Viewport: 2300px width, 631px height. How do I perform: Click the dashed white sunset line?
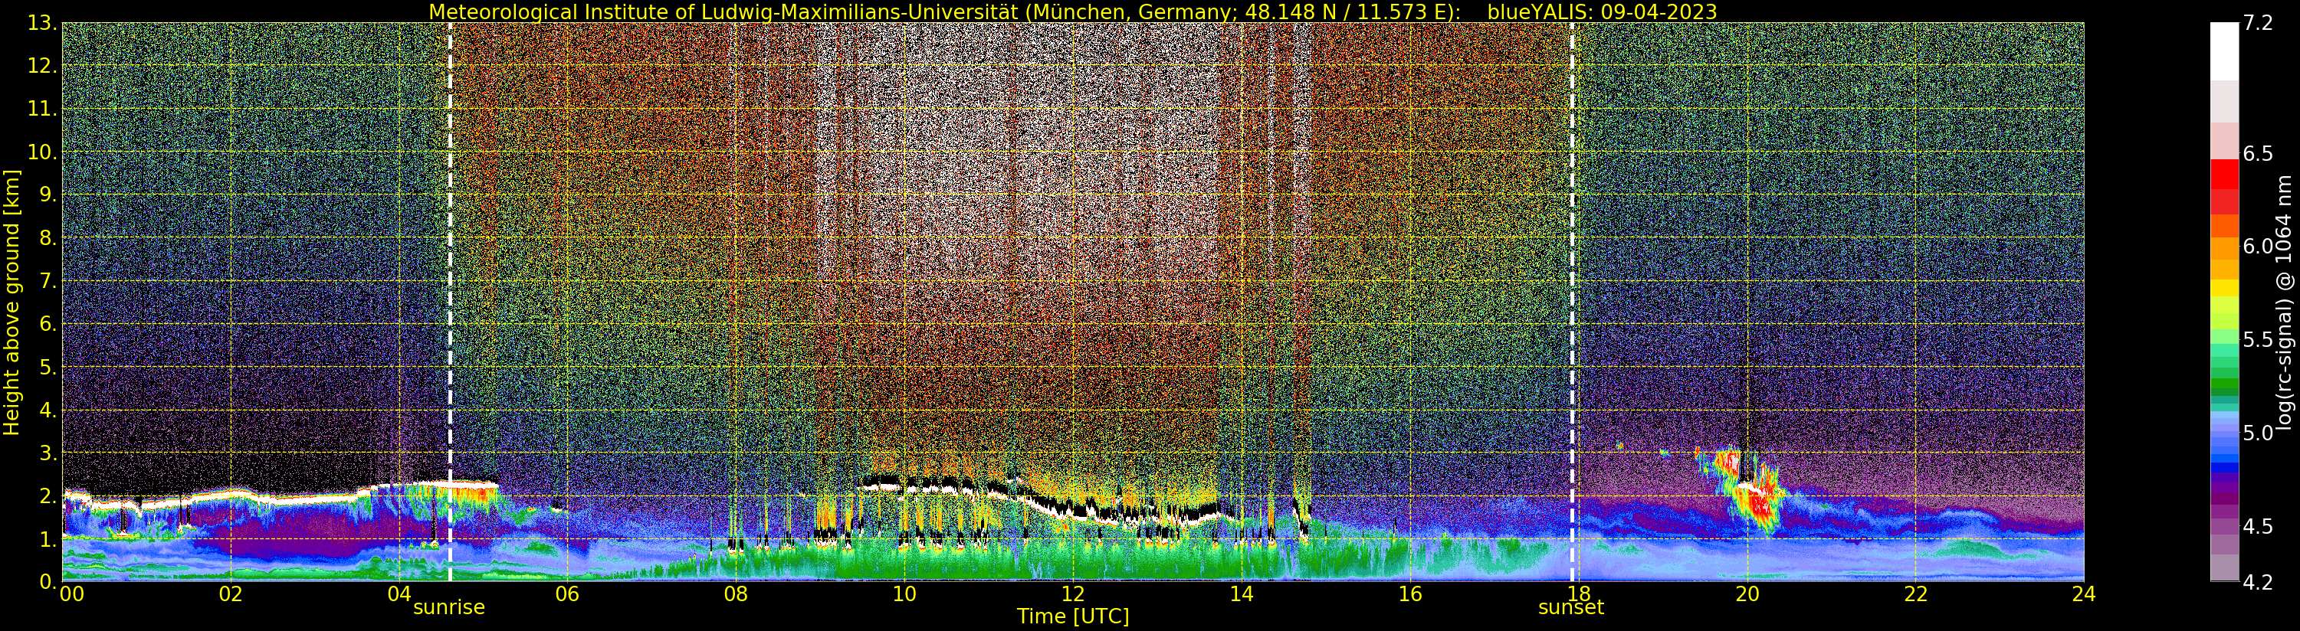pos(1573,302)
